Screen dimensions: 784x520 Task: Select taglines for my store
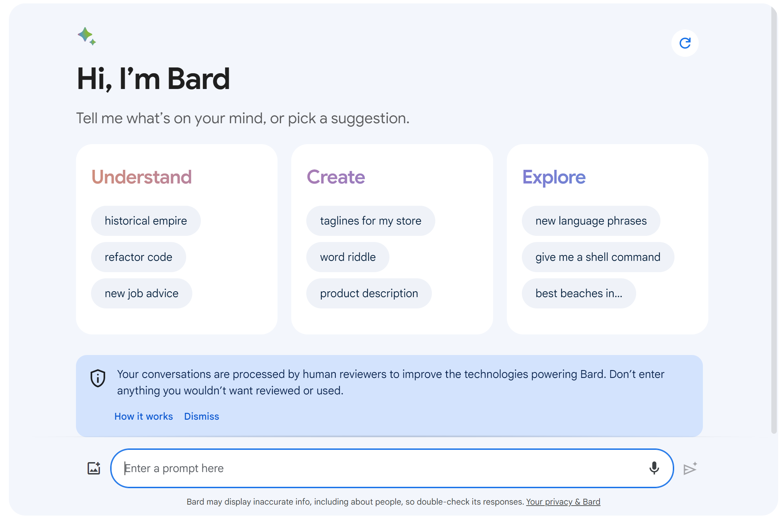pyautogui.click(x=371, y=221)
